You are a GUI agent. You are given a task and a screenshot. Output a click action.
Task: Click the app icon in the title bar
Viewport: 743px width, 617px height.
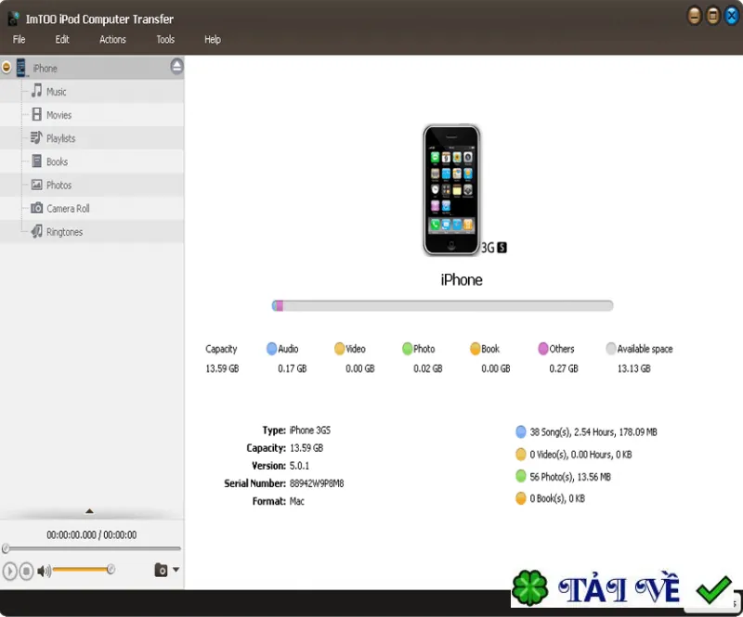pos(13,19)
